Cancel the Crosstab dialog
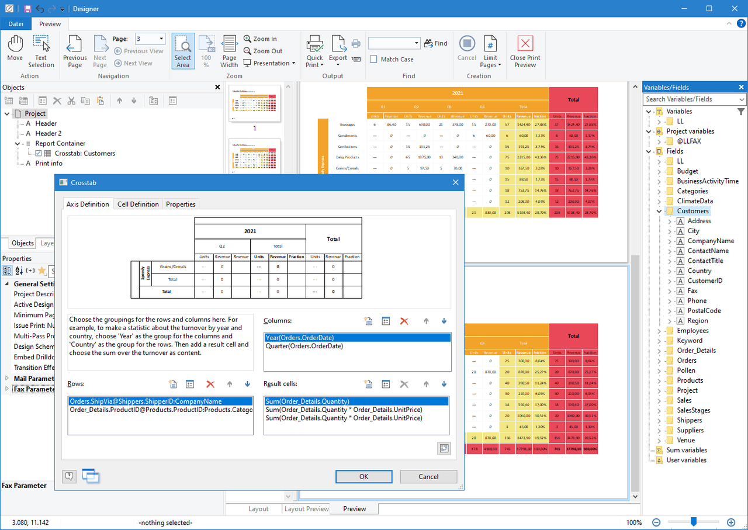748x530 pixels. 428,476
